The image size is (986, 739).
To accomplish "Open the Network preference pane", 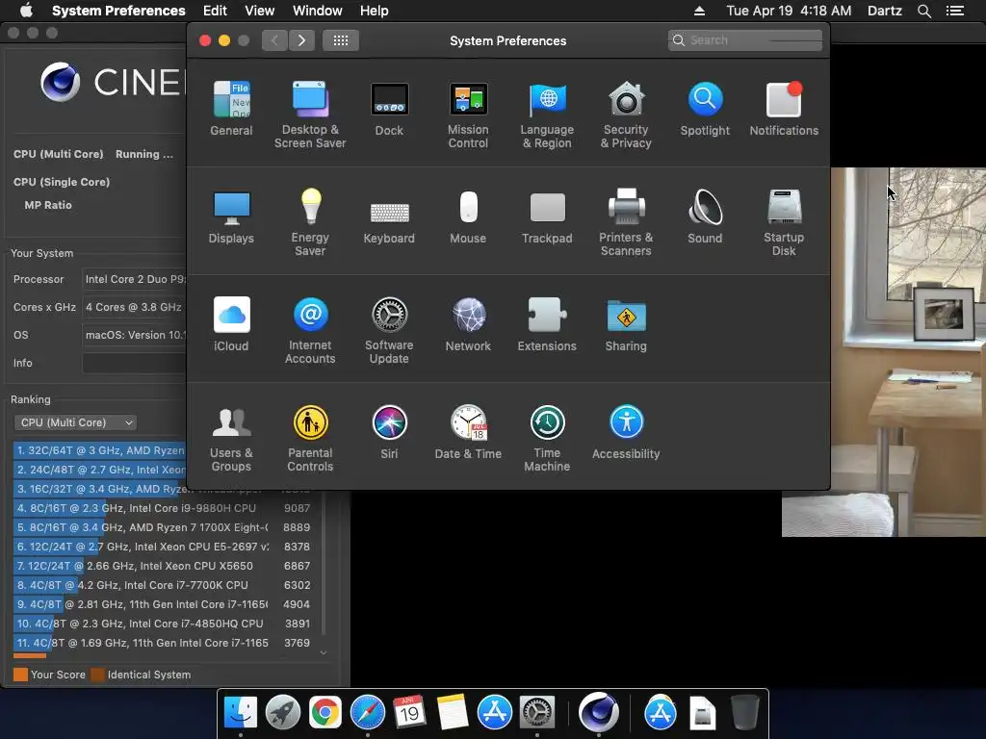I will 468,323.
